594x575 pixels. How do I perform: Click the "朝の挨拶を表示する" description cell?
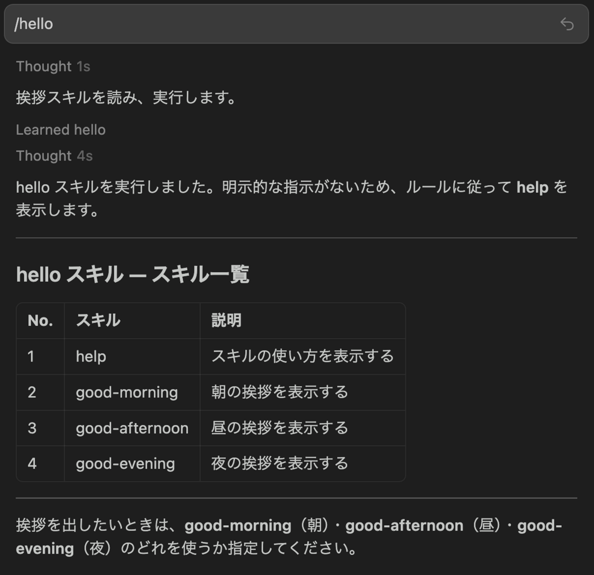279,392
